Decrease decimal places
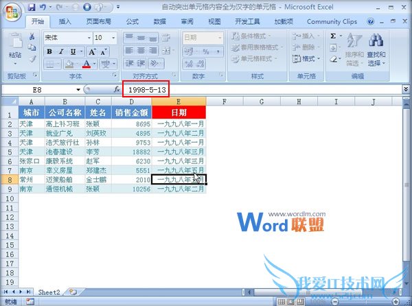The image size is (412, 306). (201, 64)
